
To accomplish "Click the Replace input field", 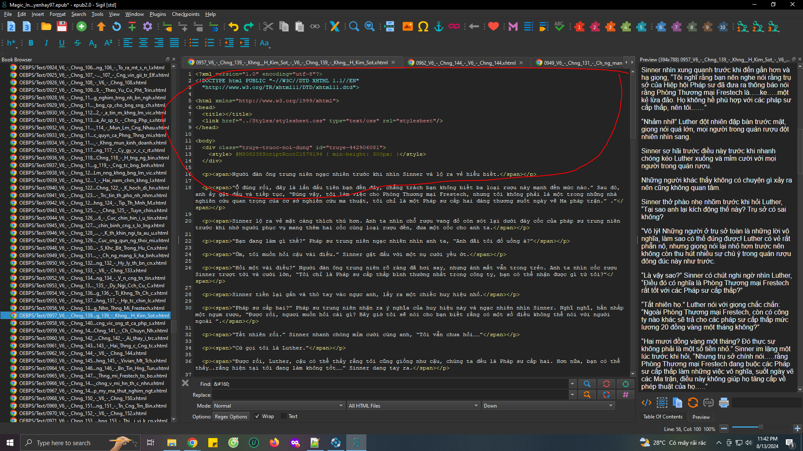I will pos(390,395).
